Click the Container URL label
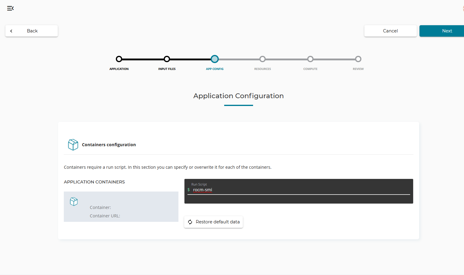Screen dimensions: 464x275 pos(105,216)
